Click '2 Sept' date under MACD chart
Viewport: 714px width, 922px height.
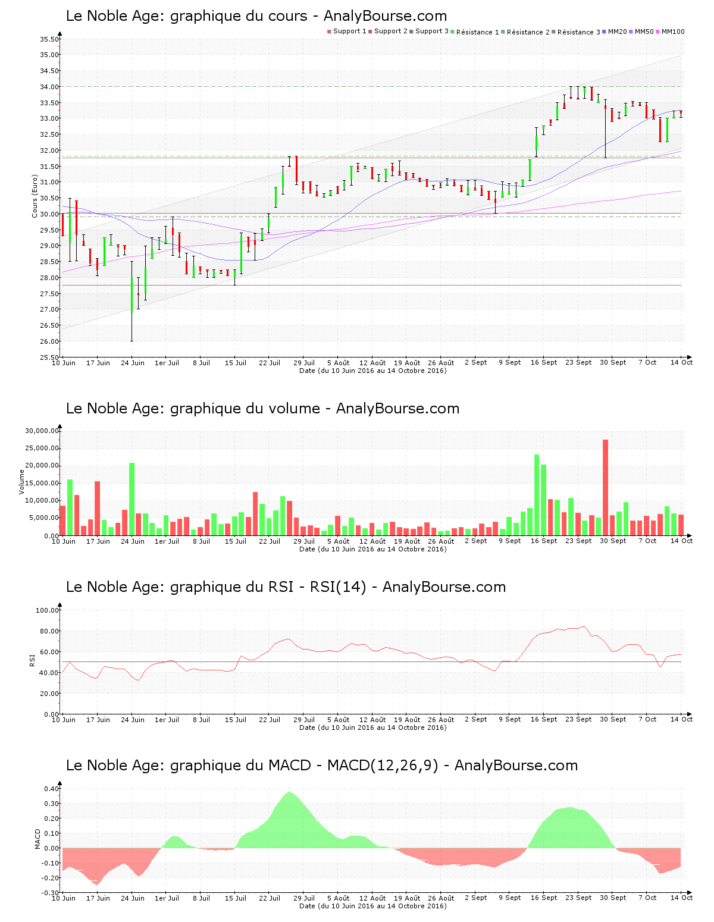pyautogui.click(x=476, y=898)
